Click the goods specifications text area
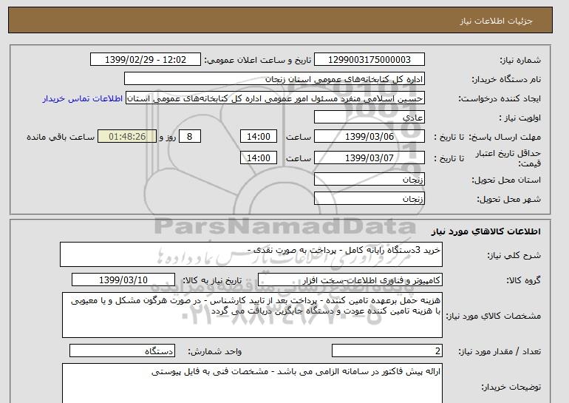This screenshot has width=569, height=403. click(252, 315)
